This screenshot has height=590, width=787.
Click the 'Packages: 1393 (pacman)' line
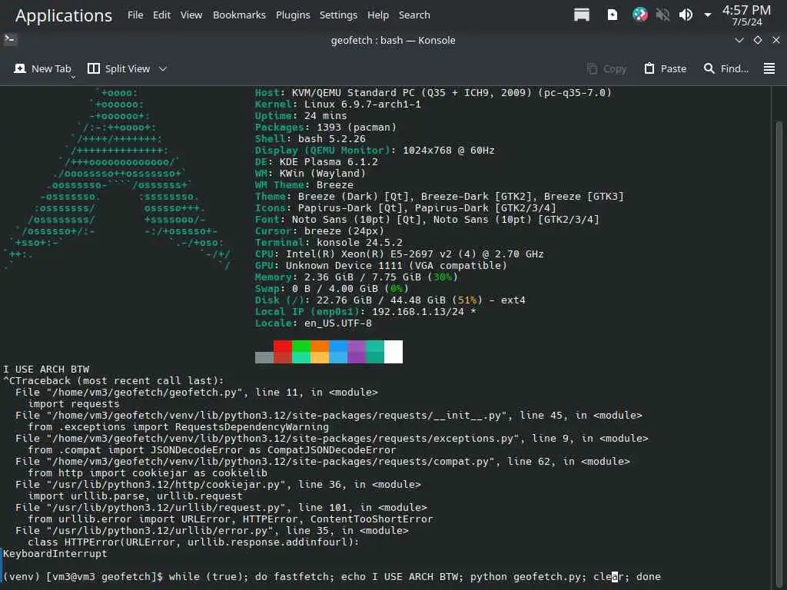point(326,128)
